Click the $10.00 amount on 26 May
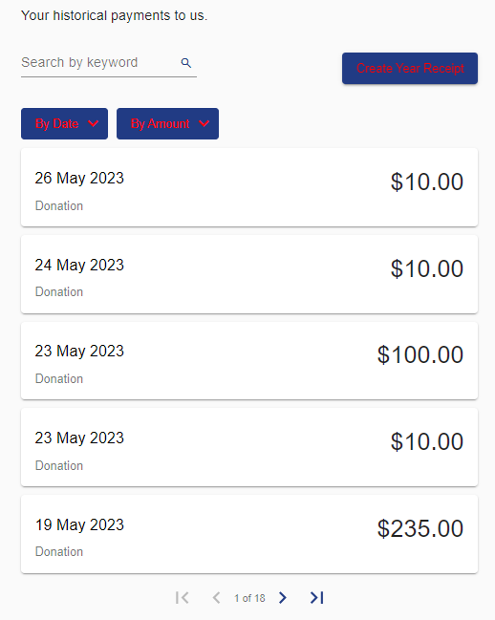This screenshot has height=620, width=495. [x=427, y=182]
